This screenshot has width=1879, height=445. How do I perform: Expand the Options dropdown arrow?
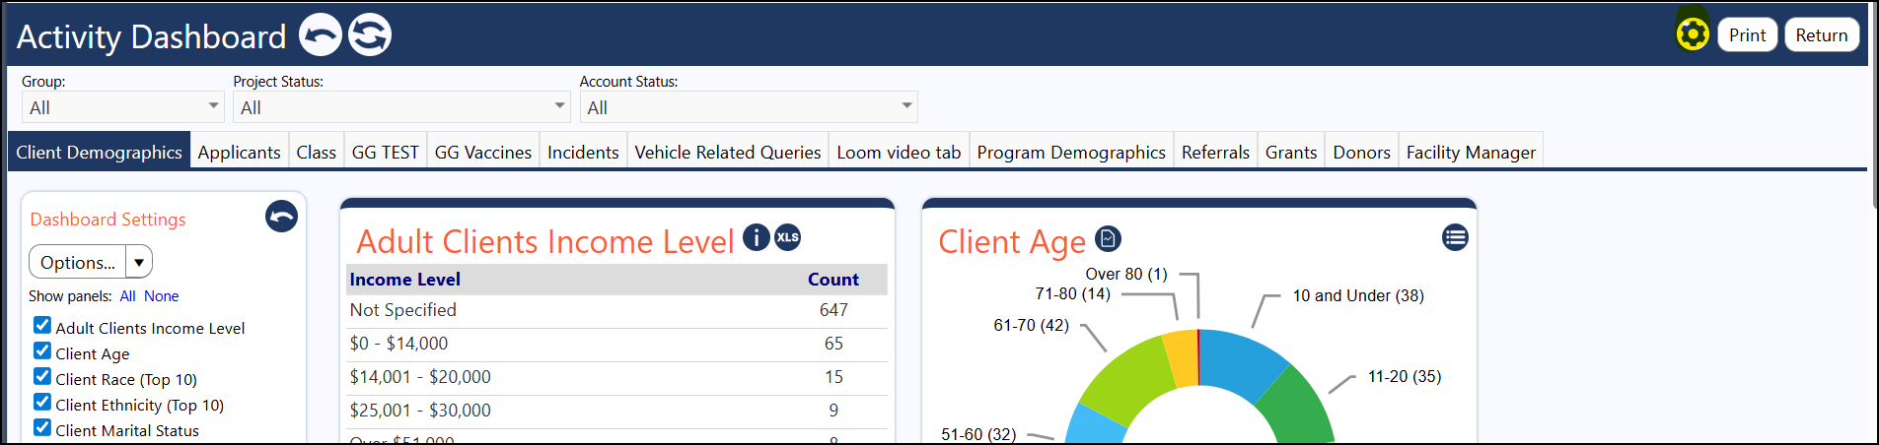click(x=139, y=262)
